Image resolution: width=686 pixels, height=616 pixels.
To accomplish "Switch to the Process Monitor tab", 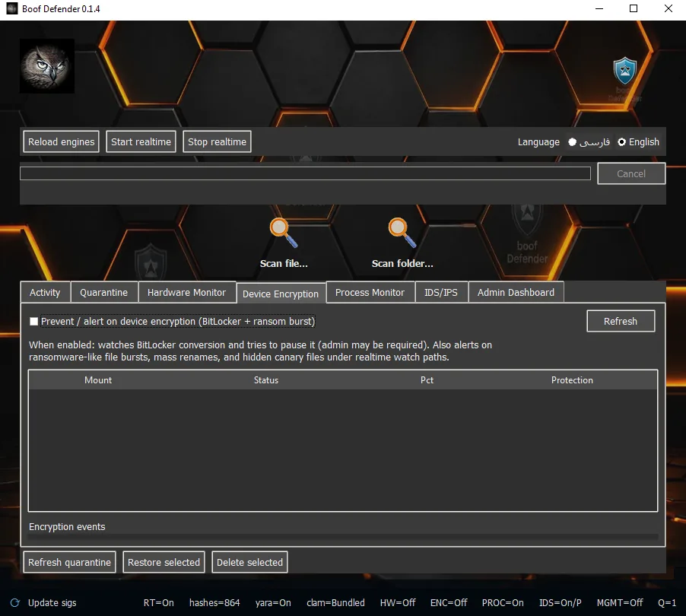I will (370, 292).
